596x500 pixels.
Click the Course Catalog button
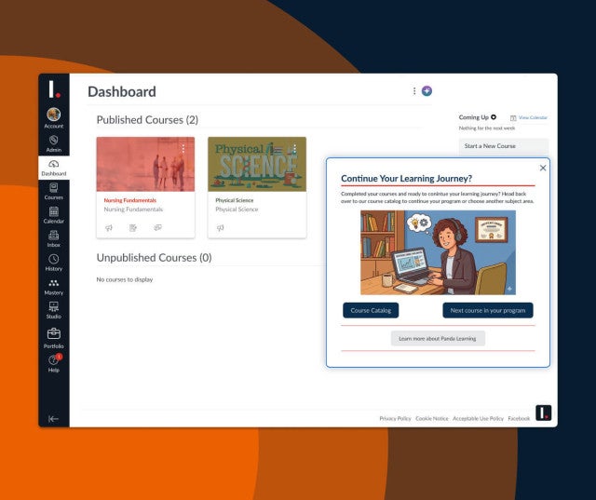tap(371, 310)
